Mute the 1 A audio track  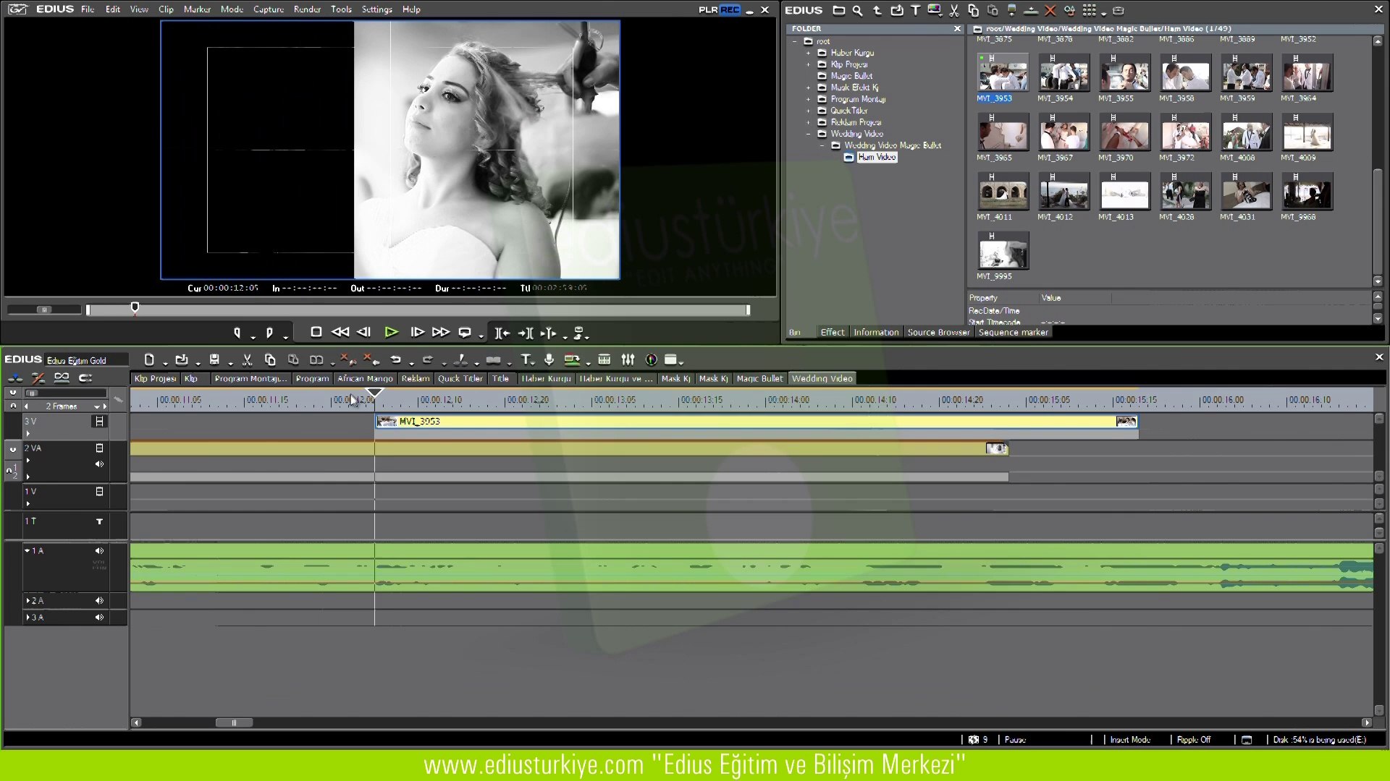pos(99,551)
